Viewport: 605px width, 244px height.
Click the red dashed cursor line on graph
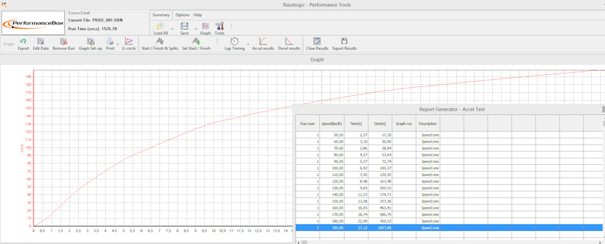click(x=322, y=87)
